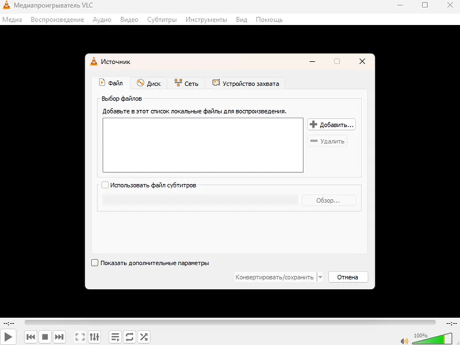Skip to next track button
The width and height of the screenshot is (460, 345).
tap(59, 337)
